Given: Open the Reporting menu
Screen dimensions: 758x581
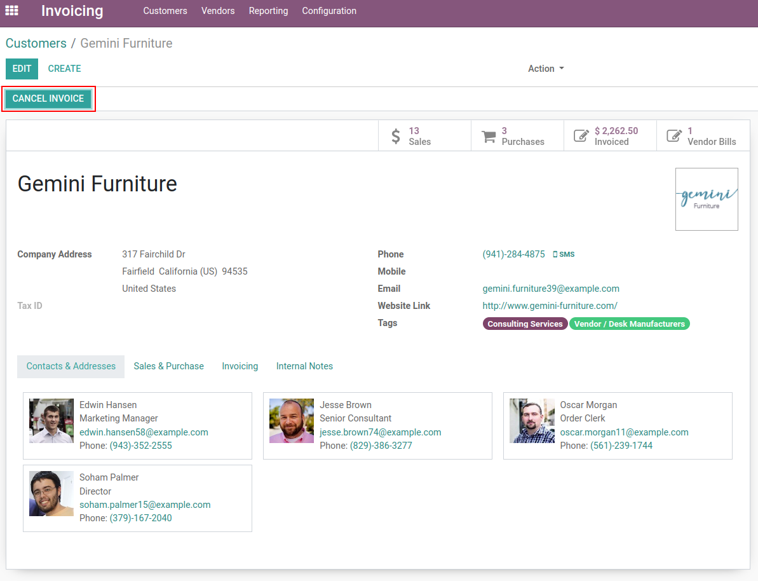Looking at the screenshot, I should pos(268,11).
